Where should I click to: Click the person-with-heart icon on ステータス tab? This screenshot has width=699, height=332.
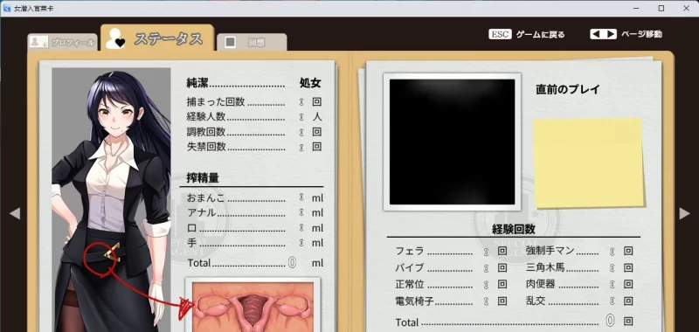click(x=115, y=38)
